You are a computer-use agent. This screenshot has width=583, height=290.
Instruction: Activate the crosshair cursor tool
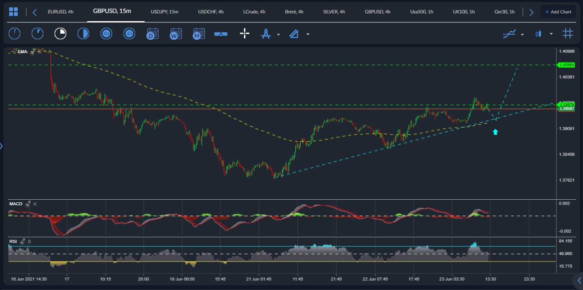pyautogui.click(x=245, y=33)
